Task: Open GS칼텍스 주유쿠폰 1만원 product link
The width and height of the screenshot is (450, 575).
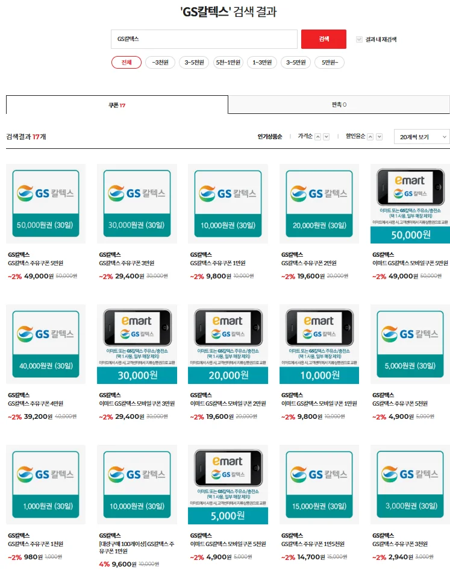Action: (217, 263)
